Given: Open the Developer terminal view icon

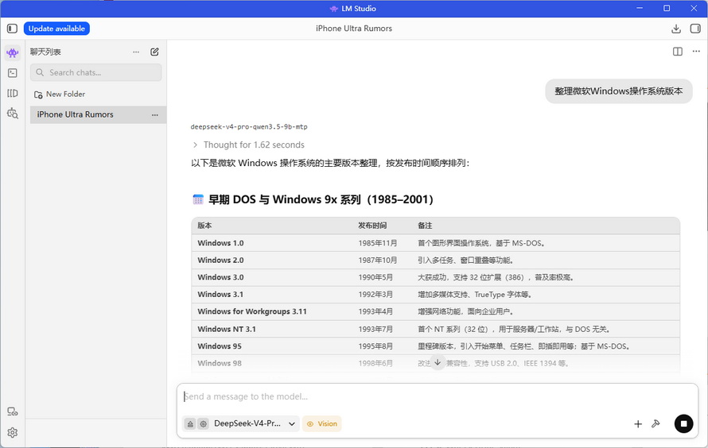Looking at the screenshot, I should click(x=13, y=73).
